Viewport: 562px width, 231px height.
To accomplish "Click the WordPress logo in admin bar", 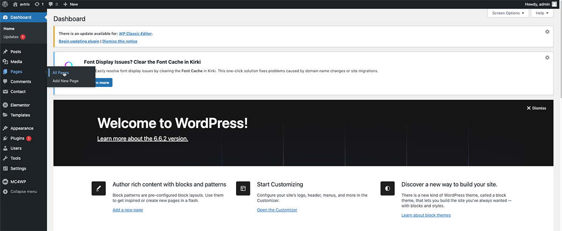I will pyautogui.click(x=5, y=4).
